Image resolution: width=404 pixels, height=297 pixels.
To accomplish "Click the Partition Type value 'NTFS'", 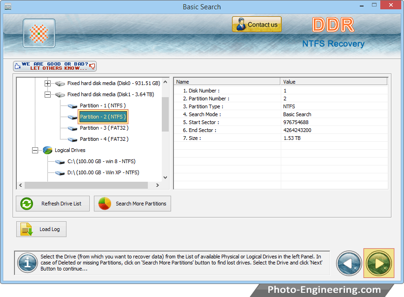I will [x=289, y=106].
